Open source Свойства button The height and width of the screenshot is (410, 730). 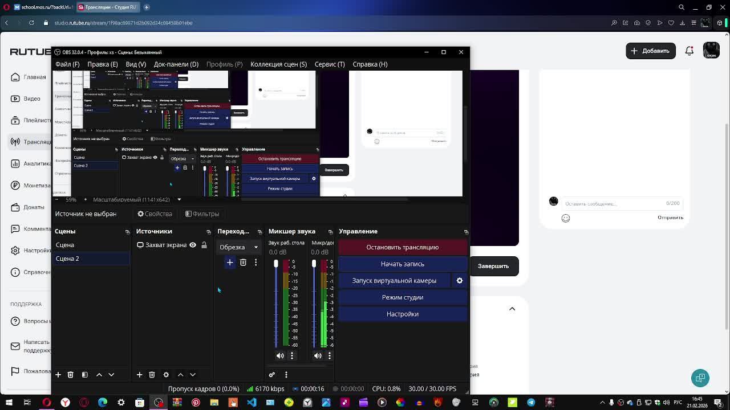click(x=155, y=214)
